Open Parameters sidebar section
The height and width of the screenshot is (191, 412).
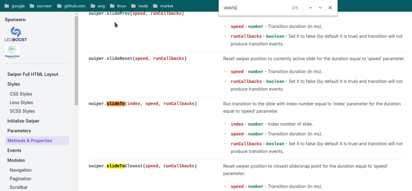pos(19,131)
